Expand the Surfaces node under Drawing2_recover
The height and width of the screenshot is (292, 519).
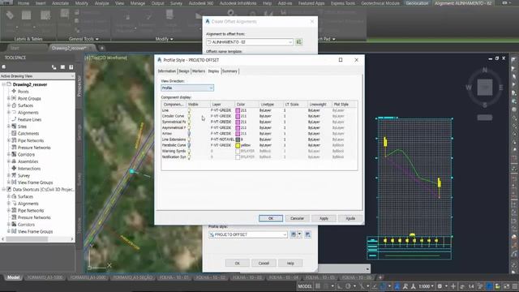(9, 105)
